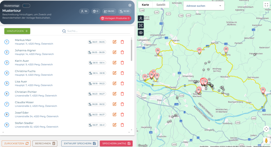
Task: Open the Google logo link on map
Action: (143, 145)
